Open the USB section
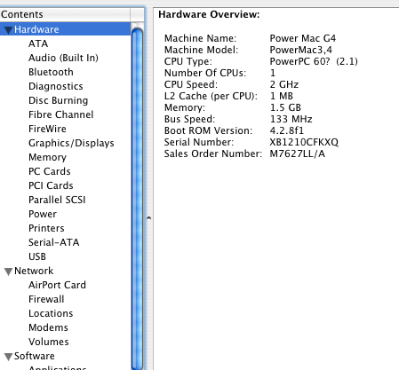 pyautogui.click(x=37, y=256)
